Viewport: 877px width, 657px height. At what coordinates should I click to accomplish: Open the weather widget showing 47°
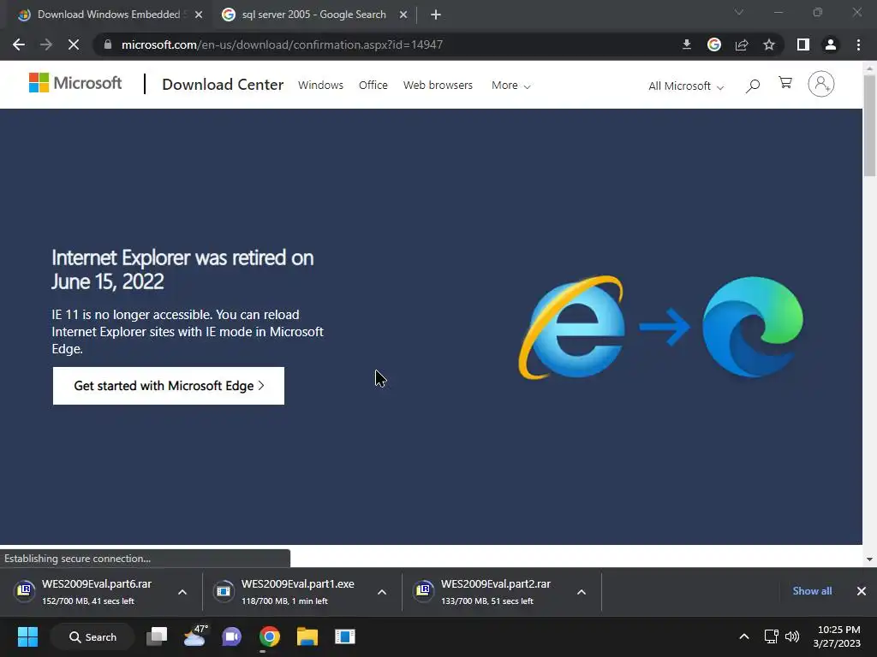[194, 636]
